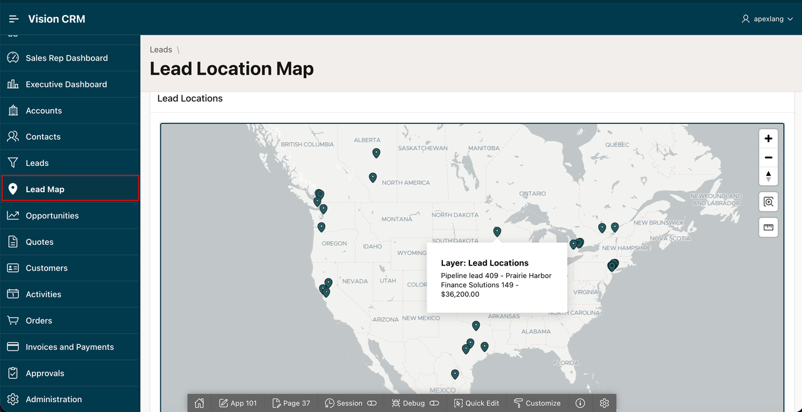Open Activities from sidebar
This screenshot has width=802, height=412.
[70, 295]
